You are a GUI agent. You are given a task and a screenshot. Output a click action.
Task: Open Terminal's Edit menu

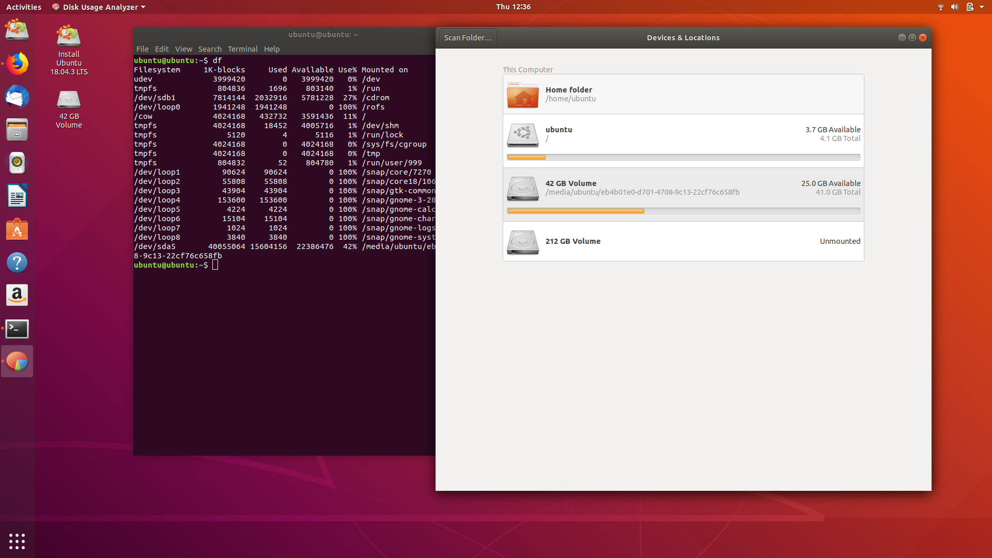(162, 49)
